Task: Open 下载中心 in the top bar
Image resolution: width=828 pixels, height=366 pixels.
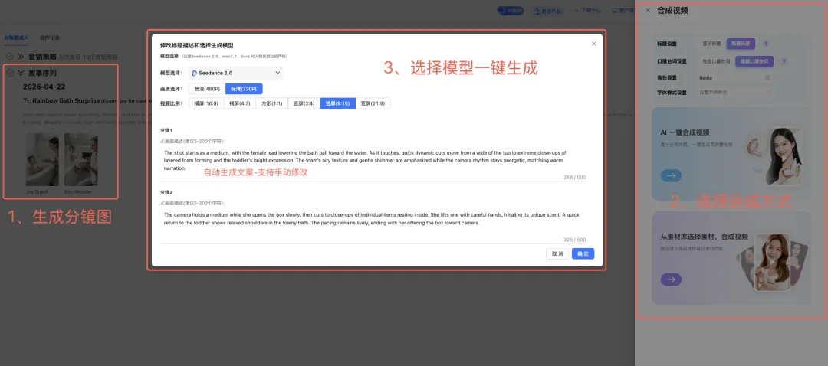Action: [587, 11]
